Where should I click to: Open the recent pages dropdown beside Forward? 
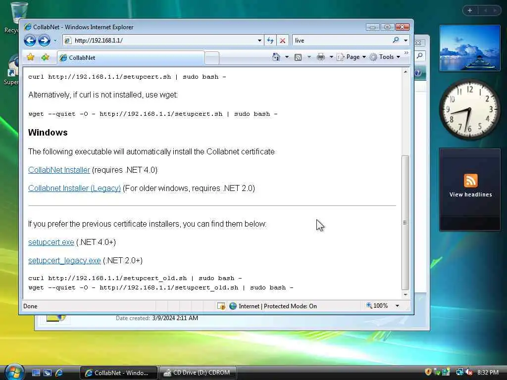point(55,41)
